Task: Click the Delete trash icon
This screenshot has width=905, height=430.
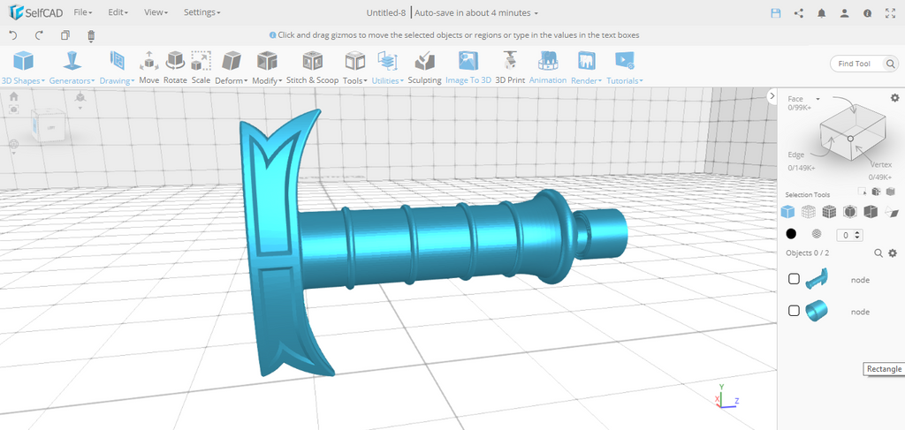Action: [x=91, y=35]
